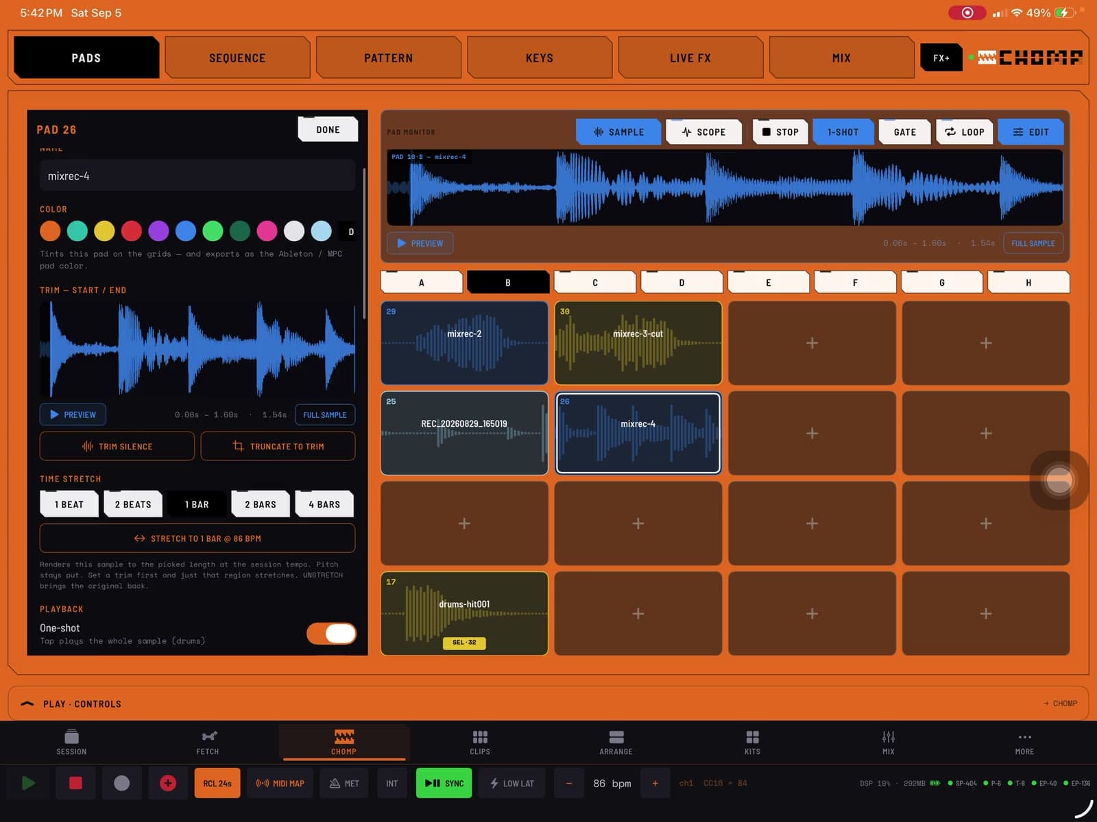Image resolution: width=1097 pixels, height=822 pixels.
Task: Click TRIM SILENCE button
Action: (117, 446)
